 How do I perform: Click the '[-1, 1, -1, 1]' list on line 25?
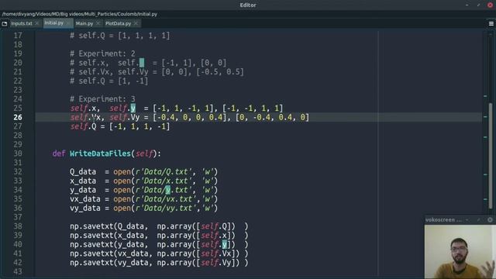click(x=183, y=108)
